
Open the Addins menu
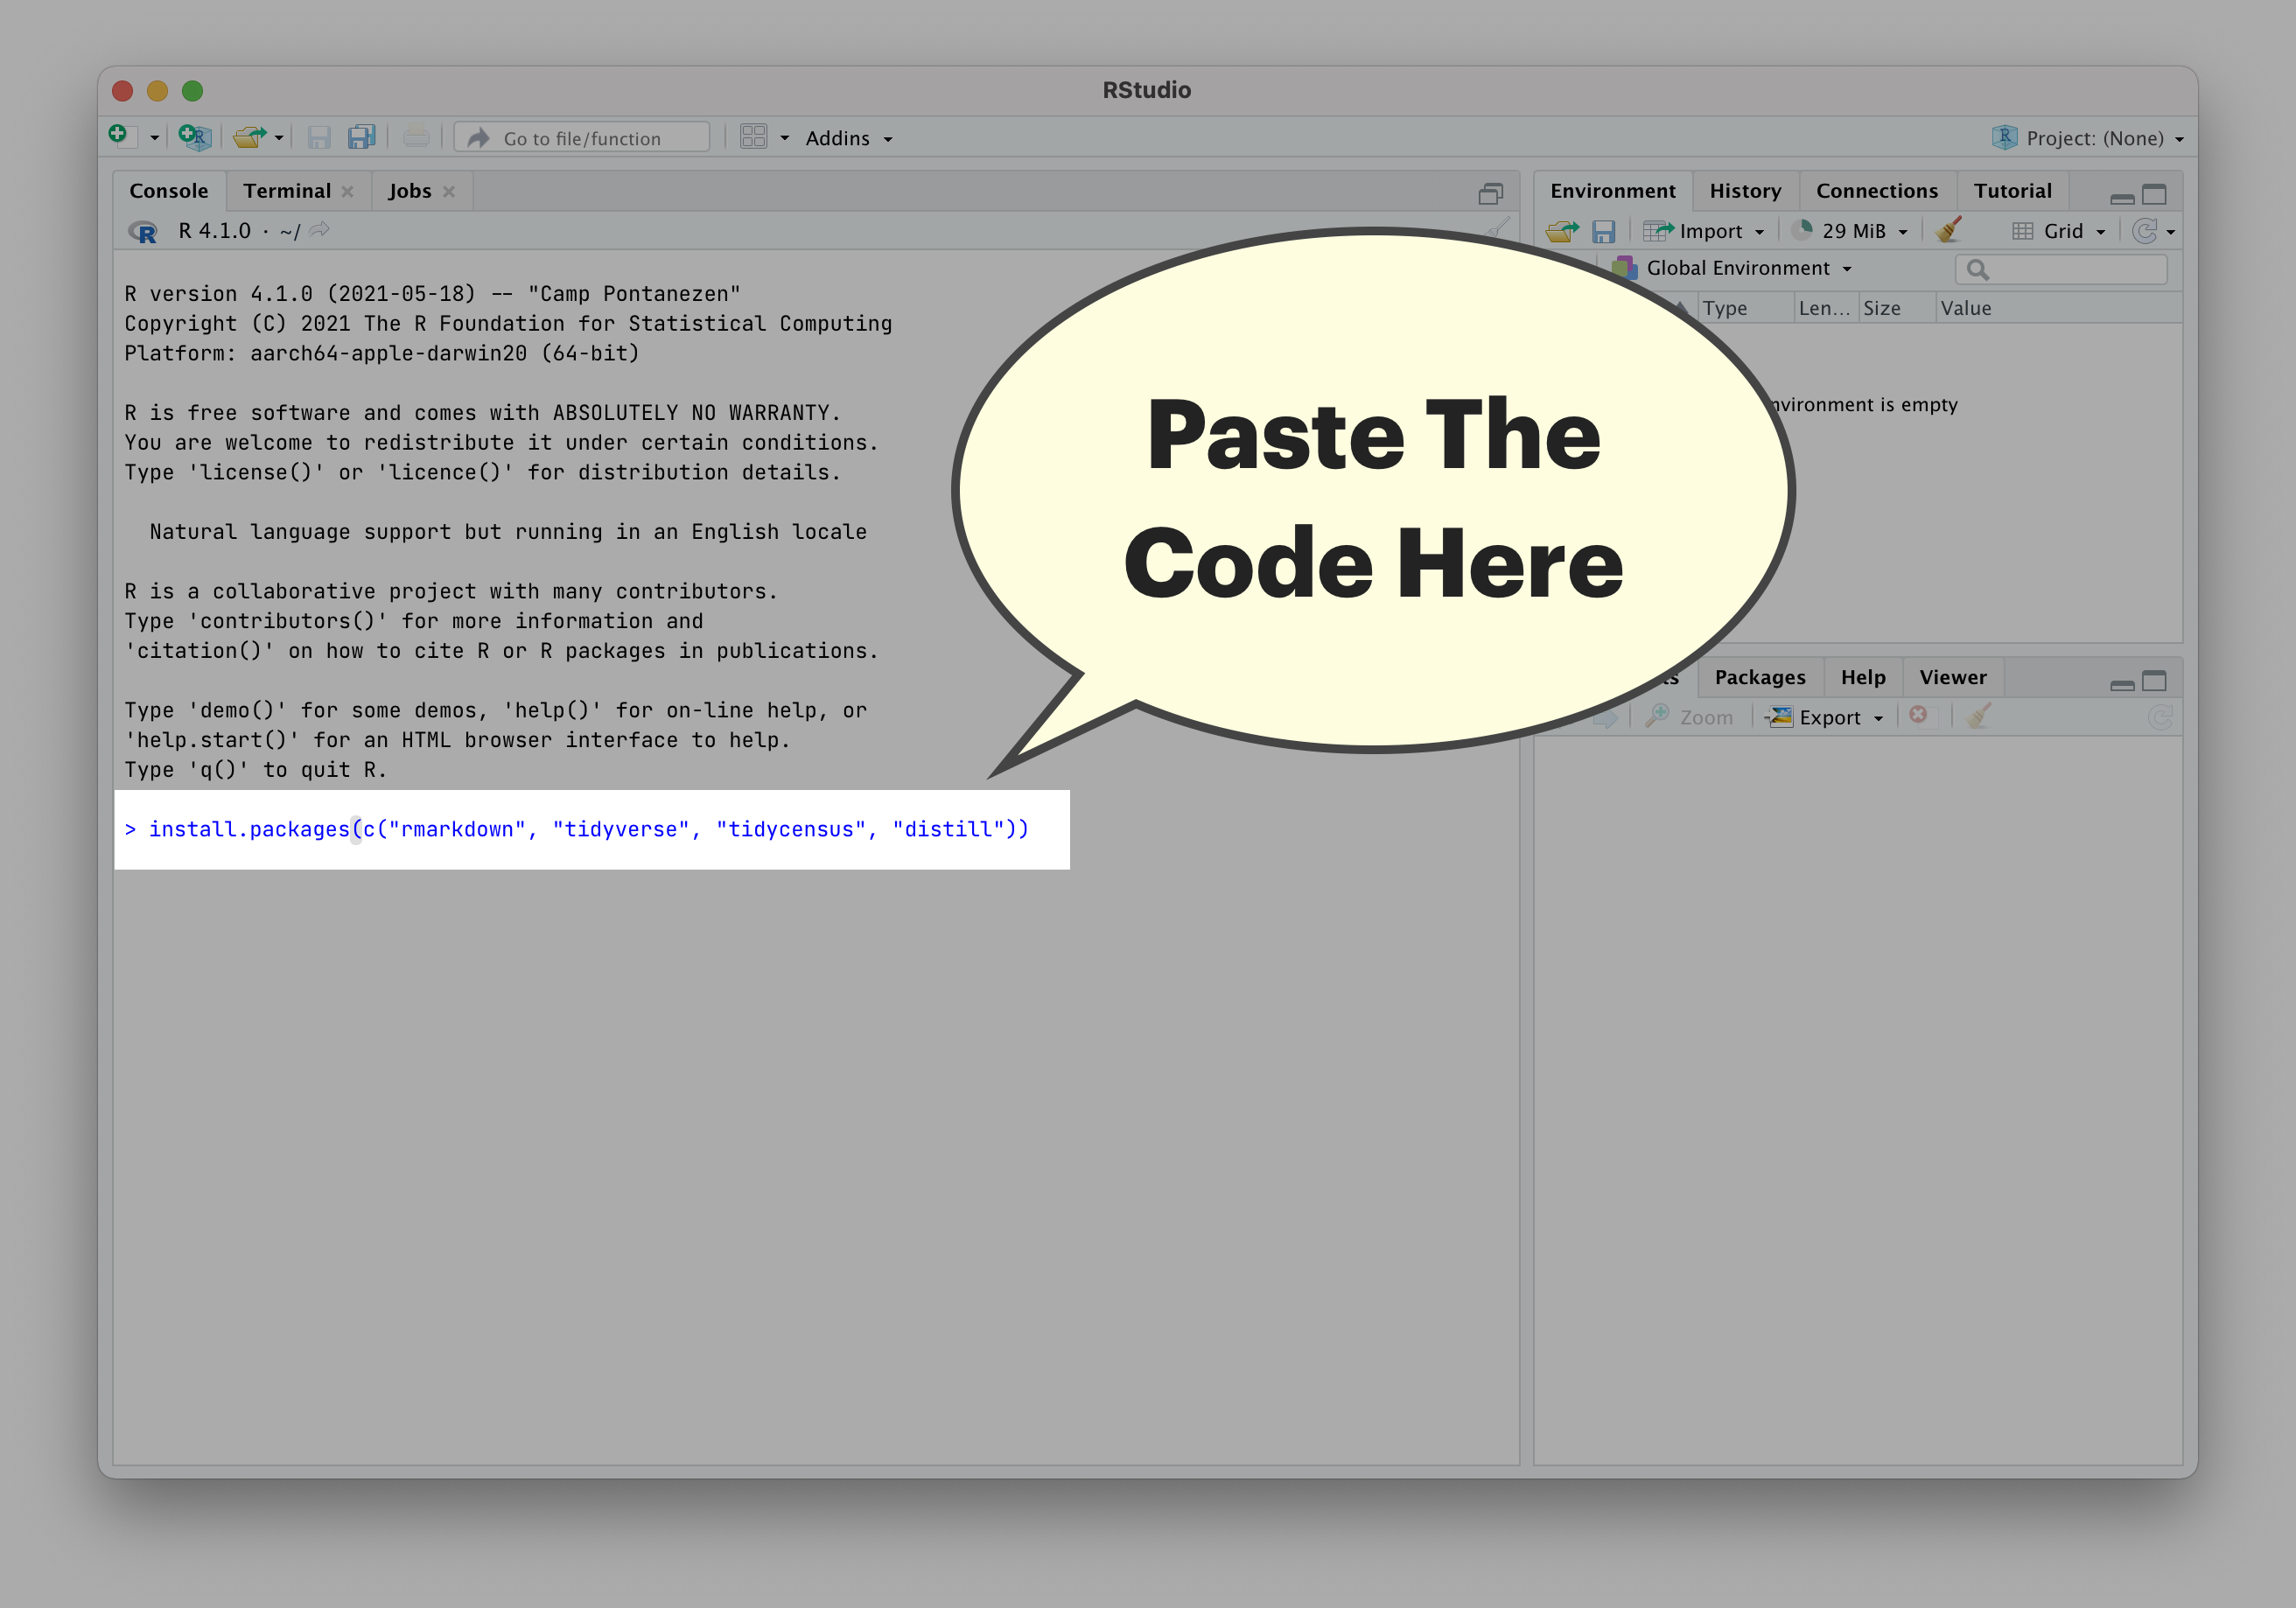[x=848, y=138]
